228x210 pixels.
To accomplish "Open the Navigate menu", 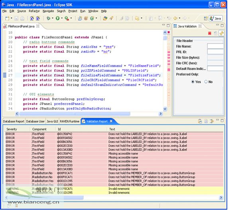I will click(48, 11).
